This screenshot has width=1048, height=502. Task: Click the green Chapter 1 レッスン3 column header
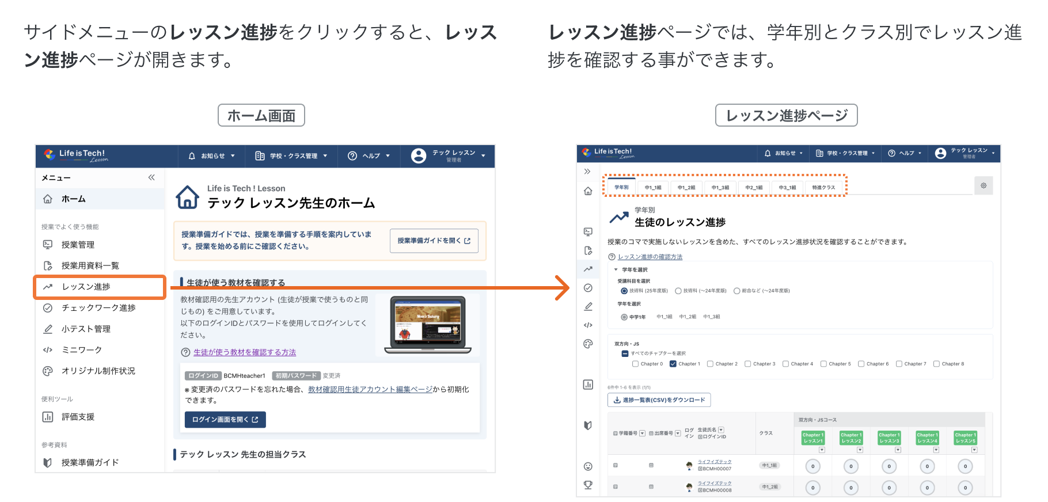889,438
